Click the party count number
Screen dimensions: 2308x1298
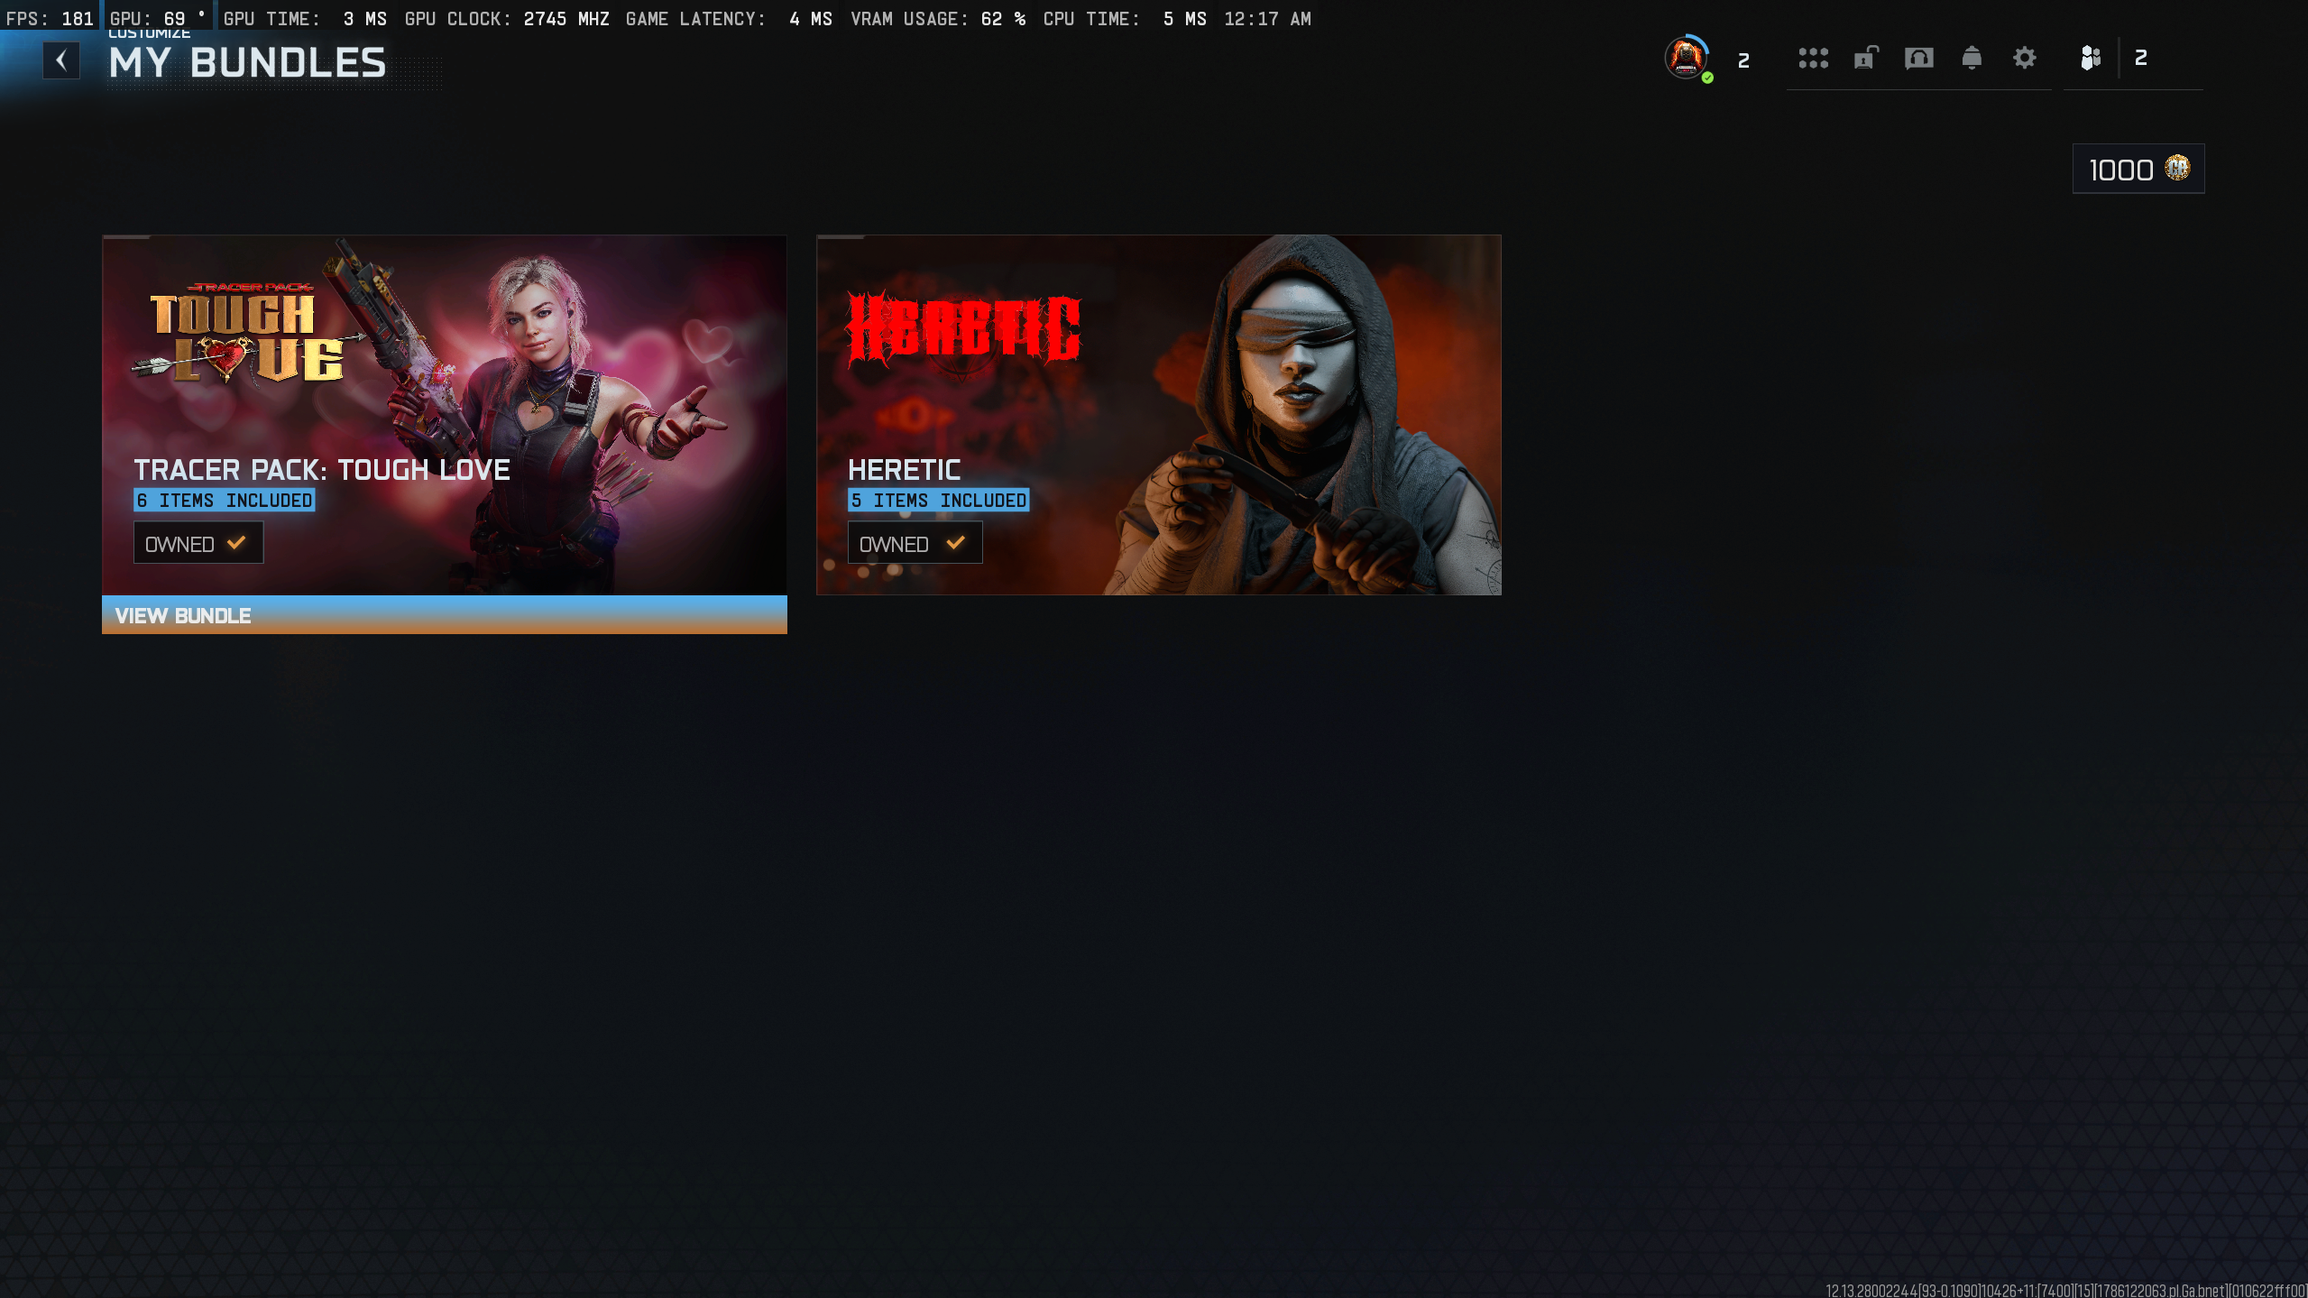[x=2141, y=59]
